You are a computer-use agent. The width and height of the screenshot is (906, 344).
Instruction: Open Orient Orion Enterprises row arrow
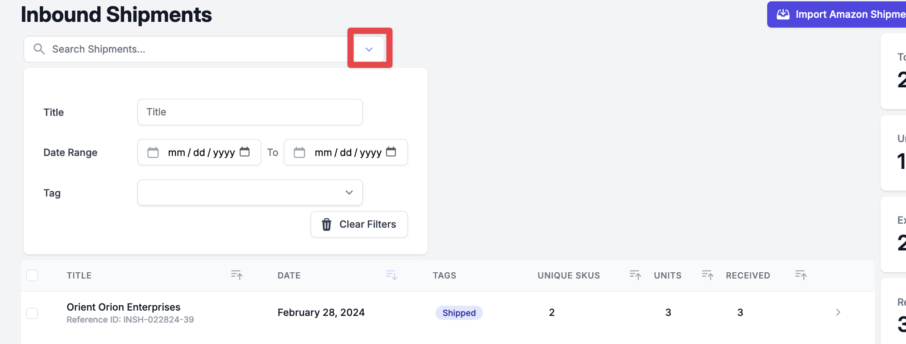pos(838,312)
